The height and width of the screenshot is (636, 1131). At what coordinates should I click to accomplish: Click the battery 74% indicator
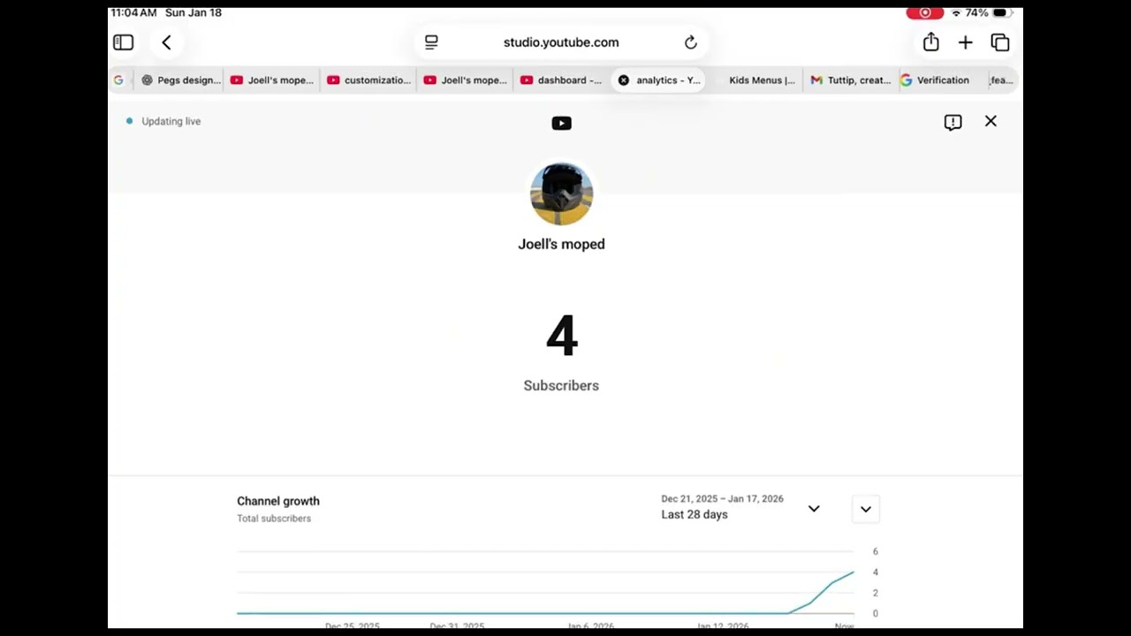pos(988,13)
